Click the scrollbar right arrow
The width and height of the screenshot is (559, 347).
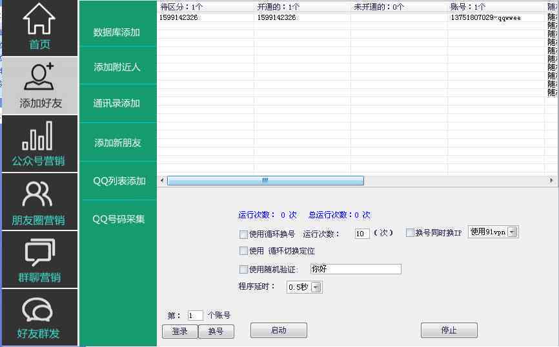coord(551,181)
